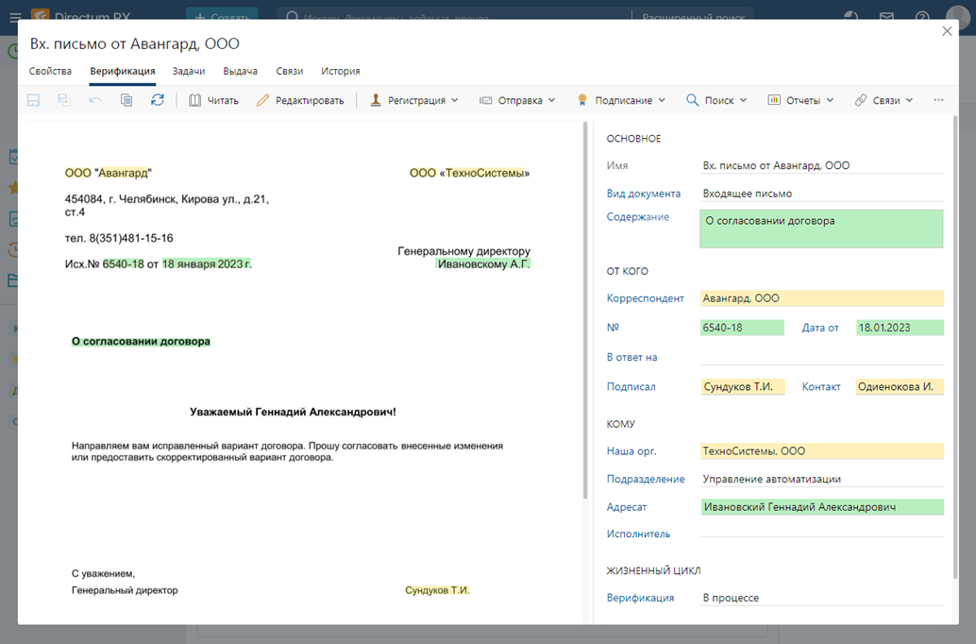Click the document preview vertical scrollbar
Image resolution: width=976 pixels, height=644 pixels.
(585, 312)
